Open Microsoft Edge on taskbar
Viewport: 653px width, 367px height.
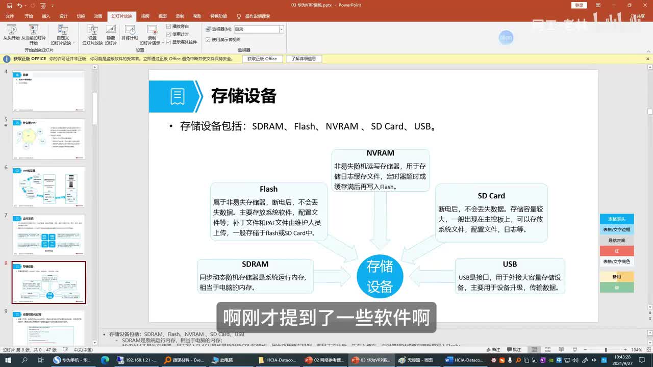tap(105, 360)
